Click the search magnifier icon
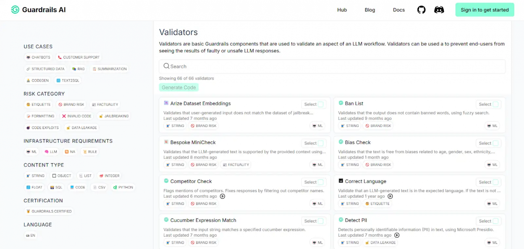This screenshot has width=524, height=249. pos(166,66)
